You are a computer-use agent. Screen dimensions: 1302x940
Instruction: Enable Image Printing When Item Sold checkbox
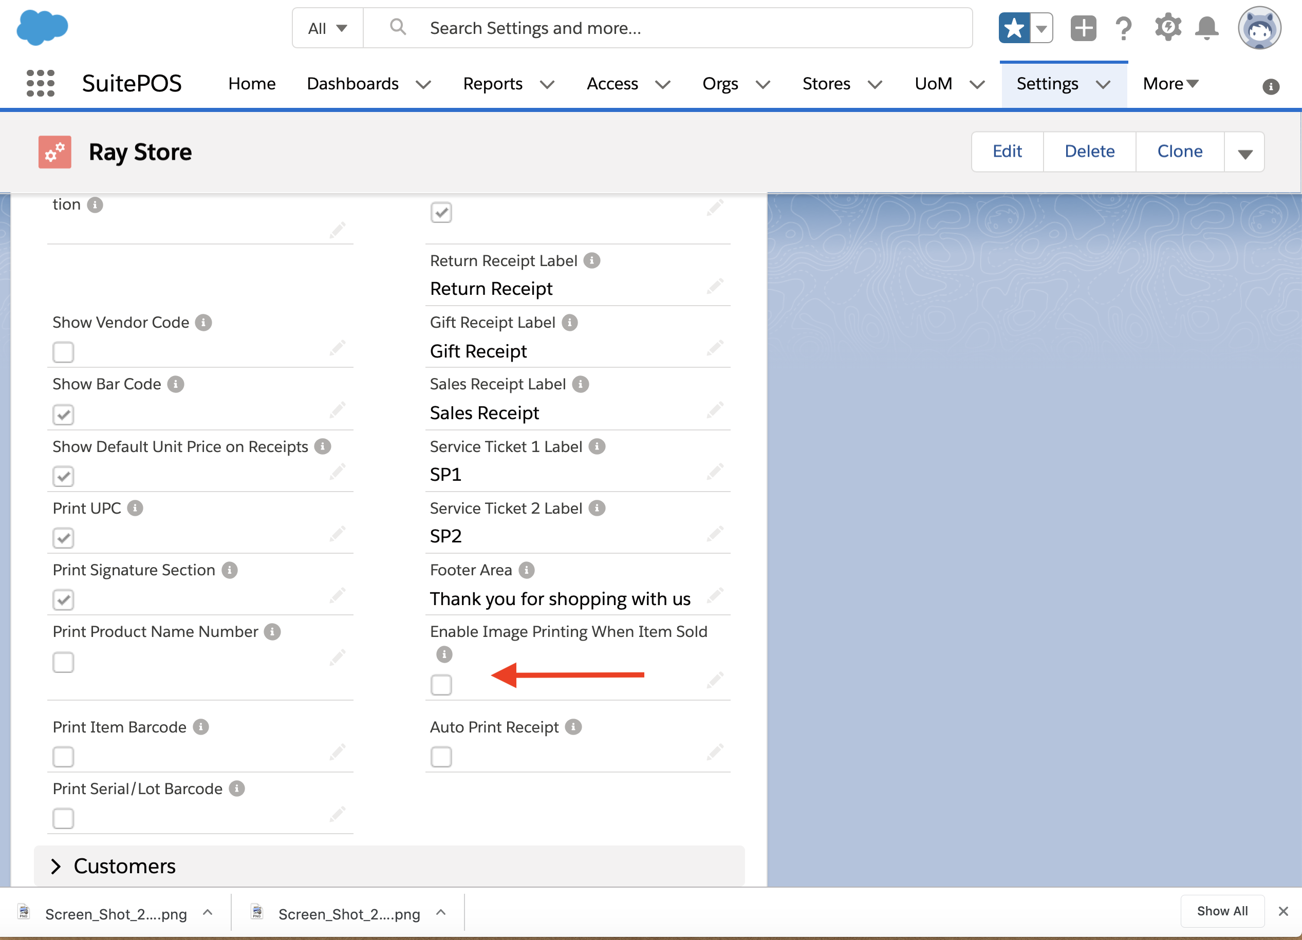(441, 685)
